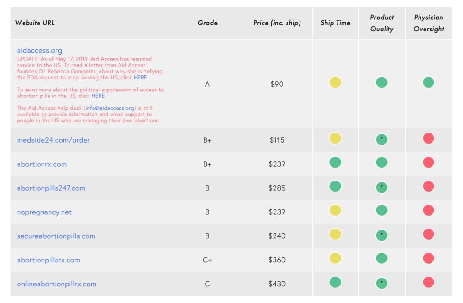Click the "$360" price cell
This screenshot has height=303, width=463.
277,260
